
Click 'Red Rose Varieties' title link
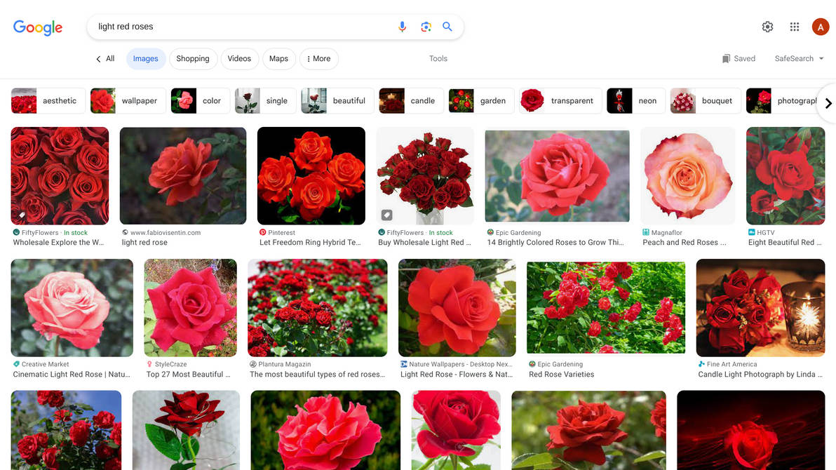tap(561, 375)
